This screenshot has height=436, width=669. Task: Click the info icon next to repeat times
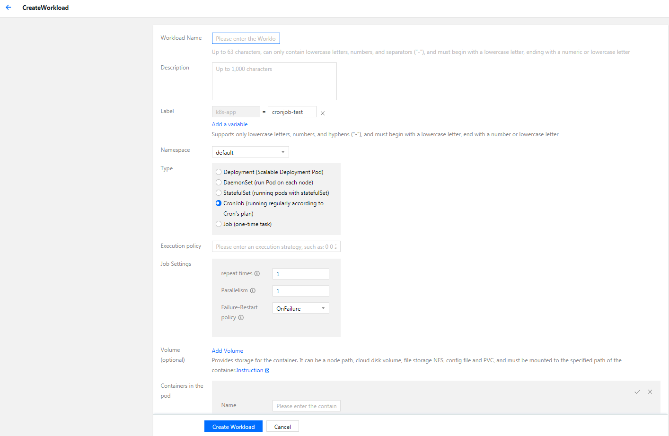click(257, 273)
